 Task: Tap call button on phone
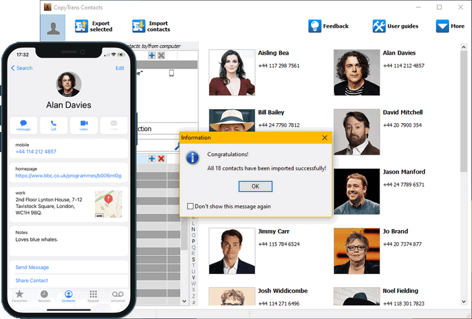click(53, 125)
